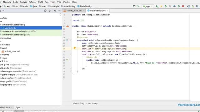Apply changes with the lightning bolt icon
This screenshot has height=112, width=200.
[x=161, y=6]
